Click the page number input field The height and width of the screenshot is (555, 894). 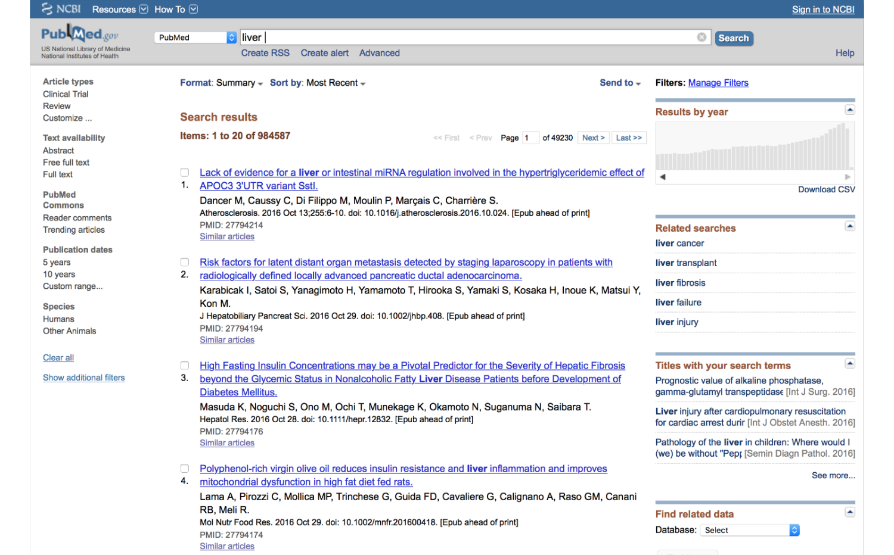point(530,138)
